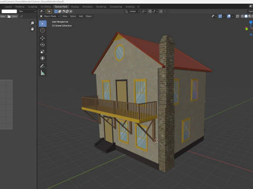Switch to material preview shading

click(250, 16)
